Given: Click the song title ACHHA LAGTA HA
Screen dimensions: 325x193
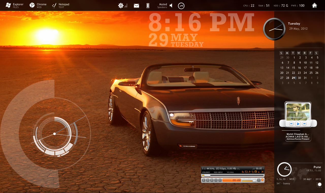Looking at the screenshot, I should pos(298,136).
